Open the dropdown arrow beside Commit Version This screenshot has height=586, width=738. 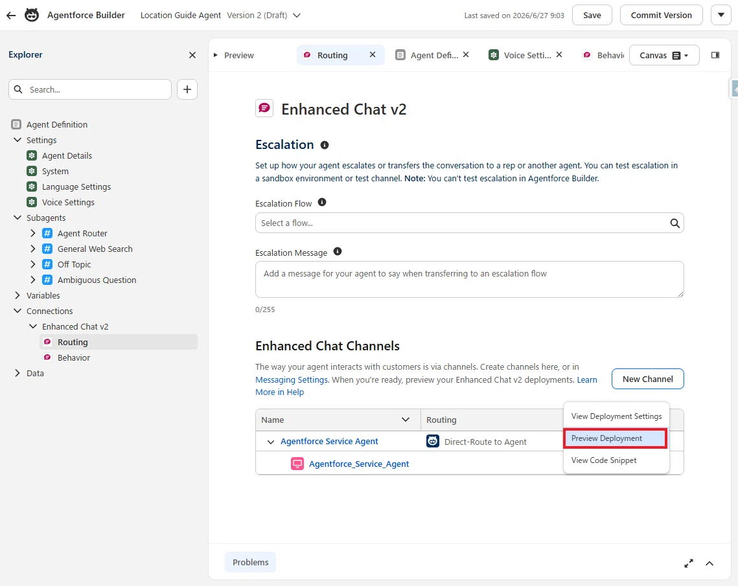[x=721, y=15]
